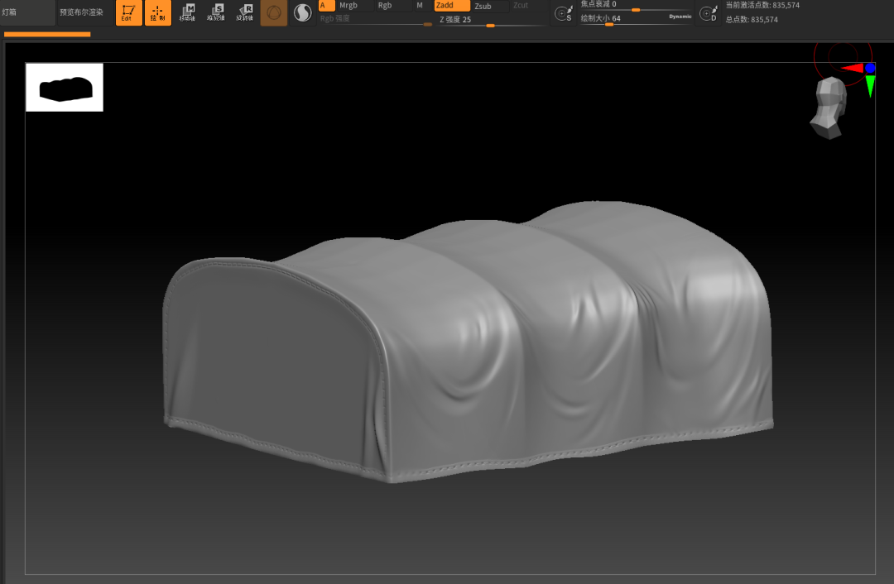The width and height of the screenshot is (894, 584).
Task: Toggle Zadd sculpting mode
Action: point(452,6)
